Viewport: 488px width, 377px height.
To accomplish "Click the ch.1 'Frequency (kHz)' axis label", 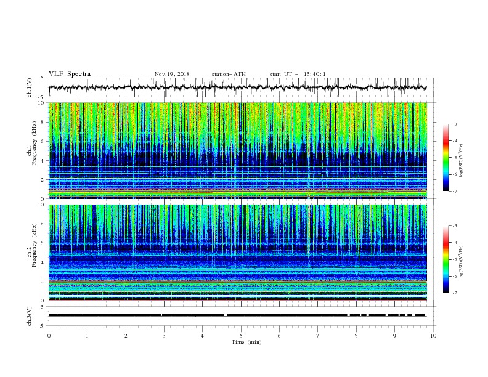I will click(x=35, y=144).
